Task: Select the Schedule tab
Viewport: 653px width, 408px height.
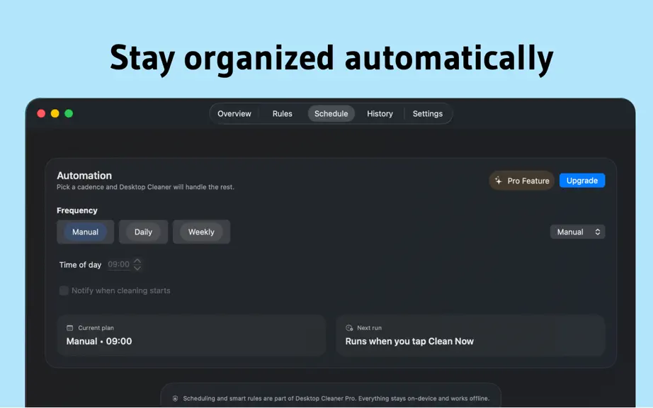Action: tap(331, 113)
